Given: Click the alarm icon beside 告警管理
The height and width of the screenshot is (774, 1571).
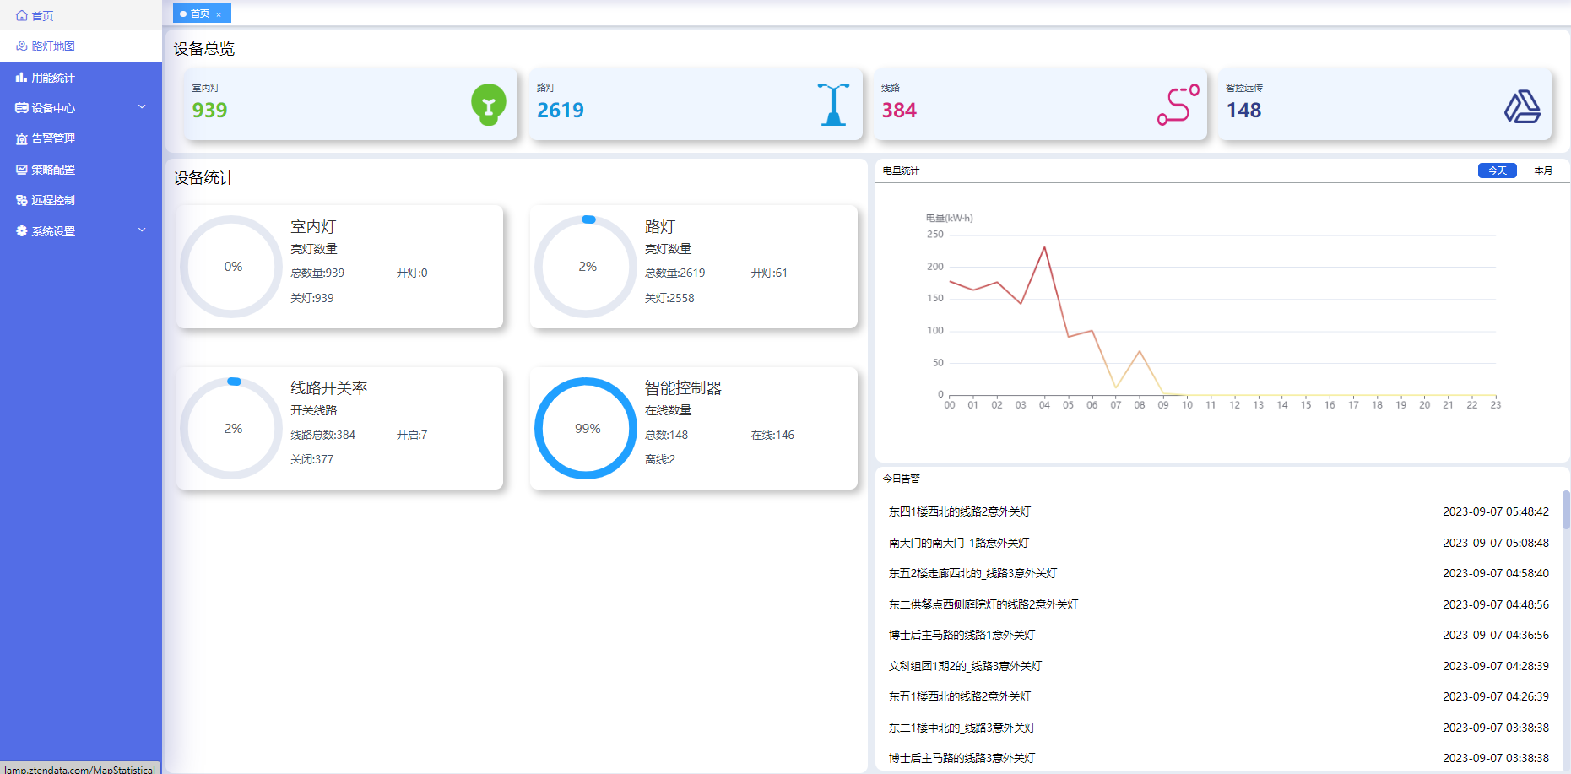Looking at the screenshot, I should pyautogui.click(x=22, y=139).
